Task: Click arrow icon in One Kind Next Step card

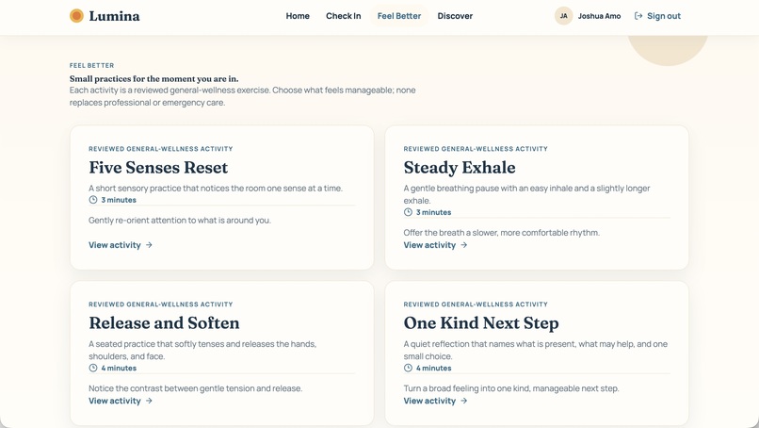Action: tap(464, 401)
